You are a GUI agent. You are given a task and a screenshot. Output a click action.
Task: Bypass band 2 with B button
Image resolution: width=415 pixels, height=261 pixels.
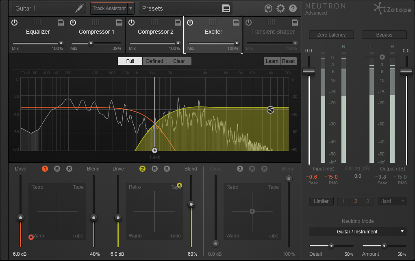coord(154,169)
